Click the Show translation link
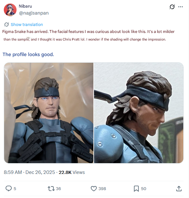 [27, 24]
